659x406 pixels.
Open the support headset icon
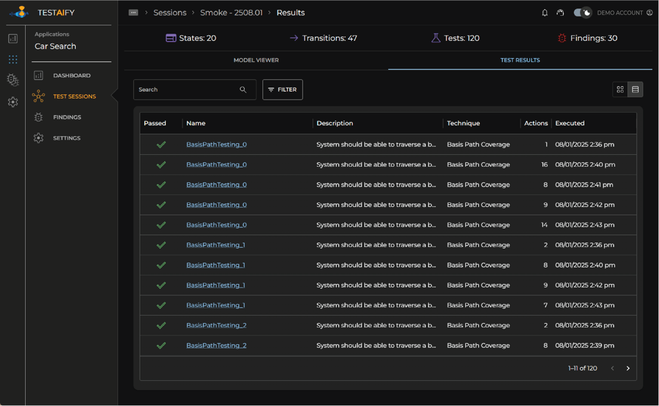(560, 13)
